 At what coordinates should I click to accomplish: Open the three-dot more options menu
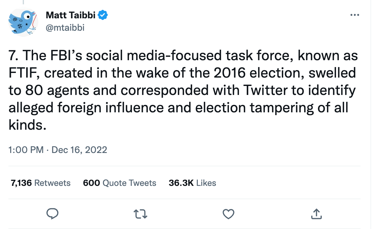[355, 15]
